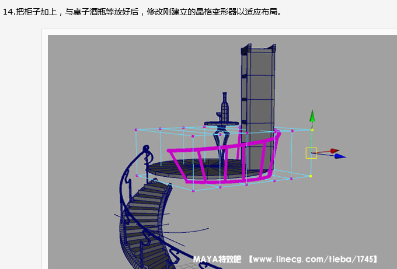Select the tall cabinet wireframe
The image size is (397, 269).
257,88
